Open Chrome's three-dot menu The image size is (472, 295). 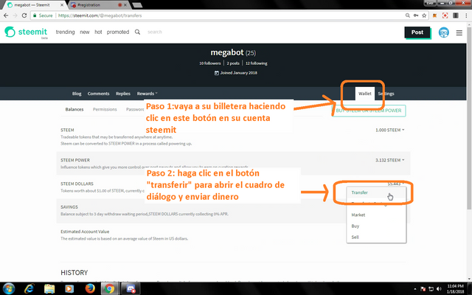pyautogui.click(x=466, y=15)
